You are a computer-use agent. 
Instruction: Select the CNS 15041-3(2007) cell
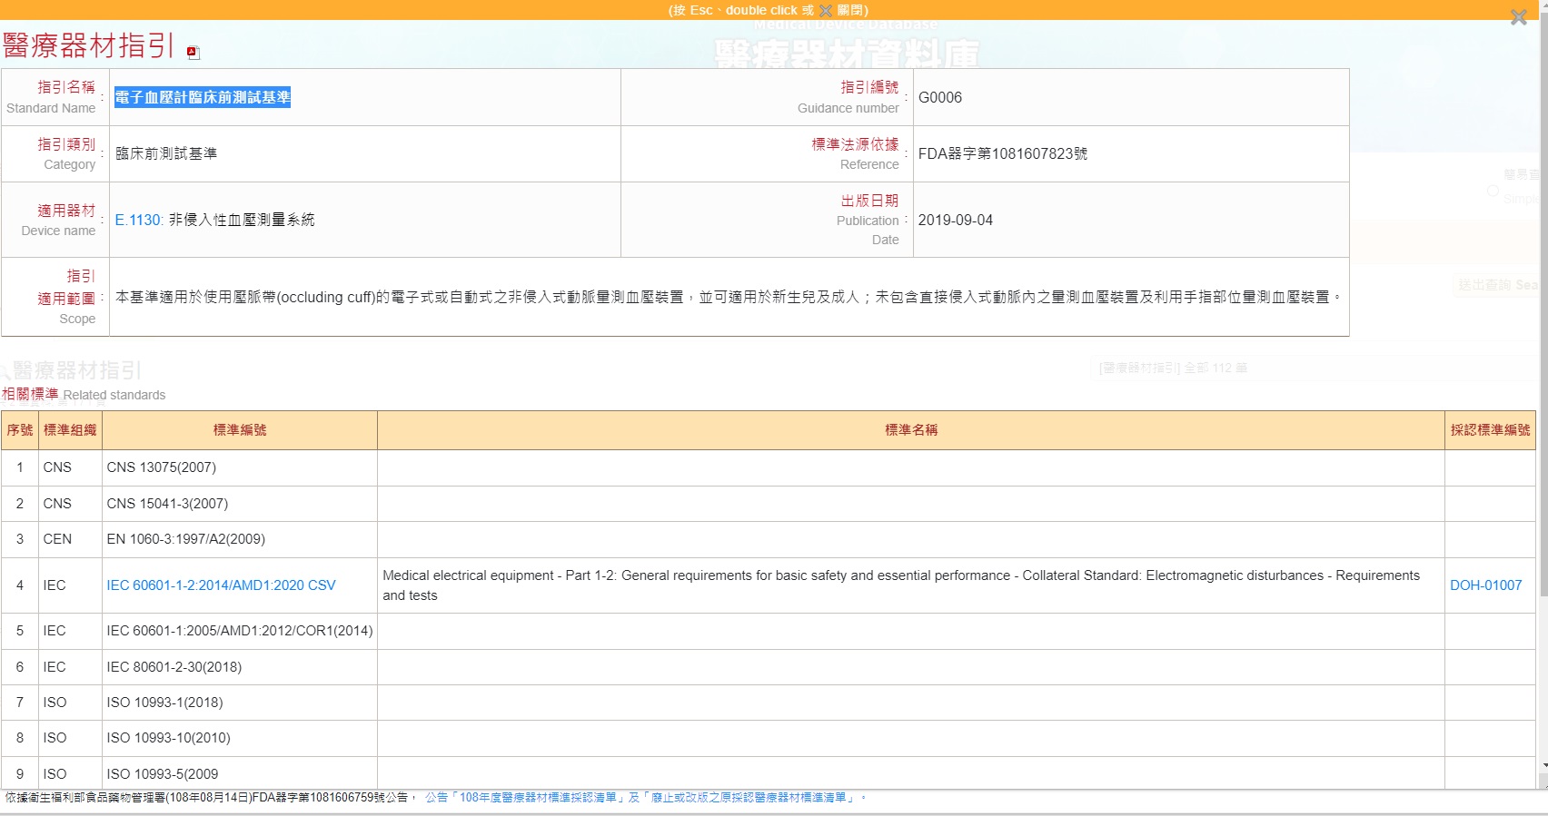[240, 504]
